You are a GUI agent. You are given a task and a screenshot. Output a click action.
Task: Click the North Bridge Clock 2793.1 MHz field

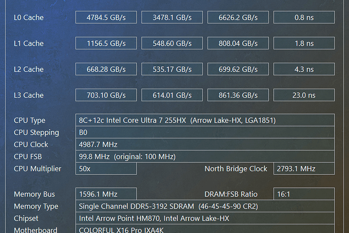click(x=304, y=169)
